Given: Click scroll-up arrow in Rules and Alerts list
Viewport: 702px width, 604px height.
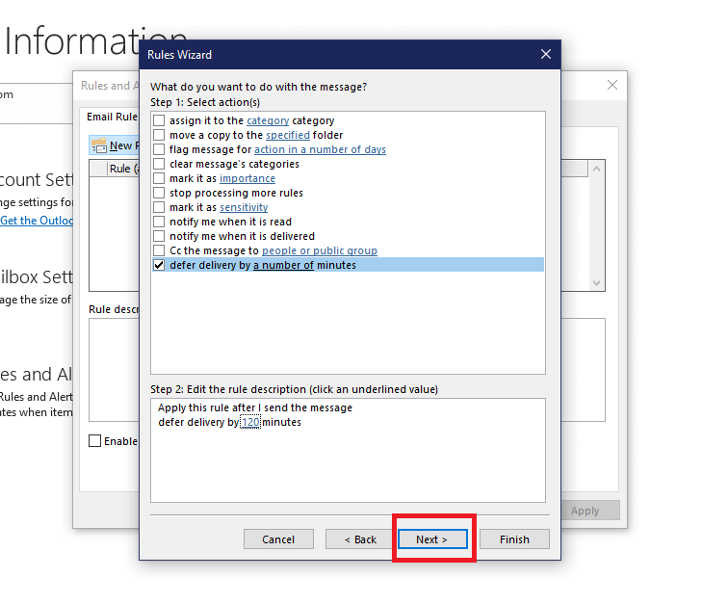Looking at the screenshot, I should [x=596, y=169].
